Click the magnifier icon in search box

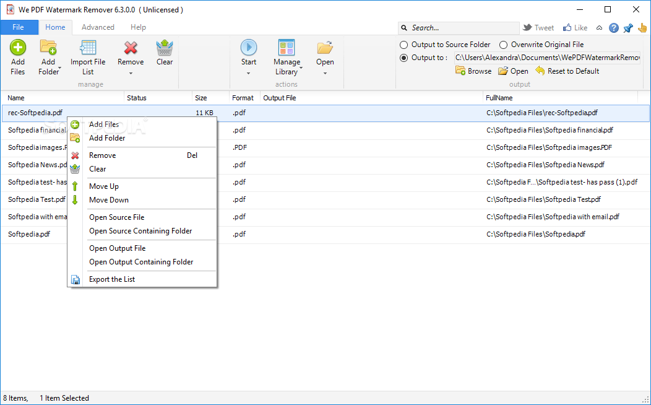tap(404, 28)
